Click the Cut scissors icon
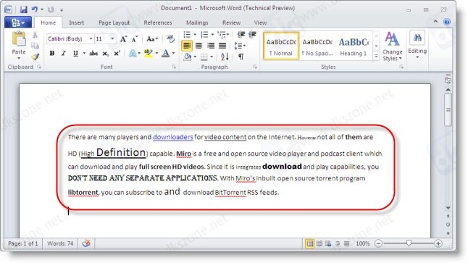 [x=35, y=36]
